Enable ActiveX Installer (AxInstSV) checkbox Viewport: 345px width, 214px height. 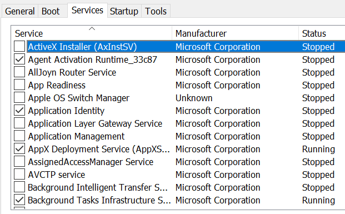tap(19, 47)
